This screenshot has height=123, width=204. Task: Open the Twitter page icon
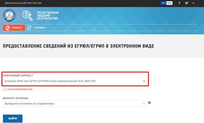click(187, 3)
